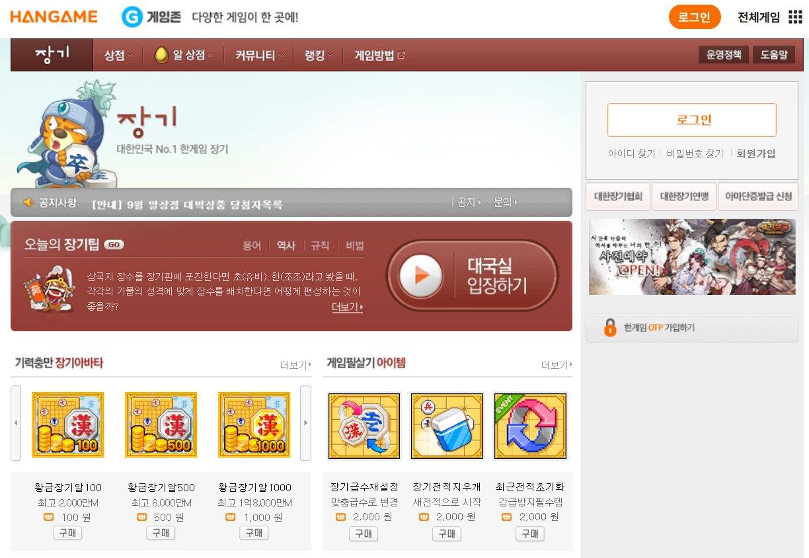Click the coin icon beside 100 원 price
Screen dimensions: 809x558
pyautogui.click(x=48, y=517)
